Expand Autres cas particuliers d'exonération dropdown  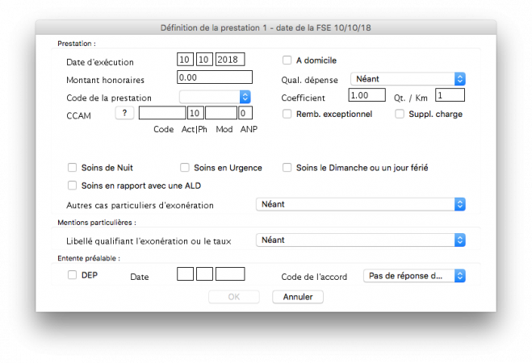tap(361, 204)
